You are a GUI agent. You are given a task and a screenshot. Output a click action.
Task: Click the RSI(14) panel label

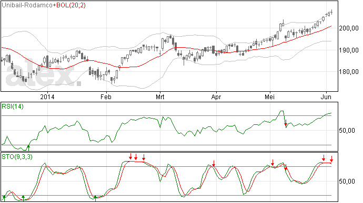click(13, 106)
